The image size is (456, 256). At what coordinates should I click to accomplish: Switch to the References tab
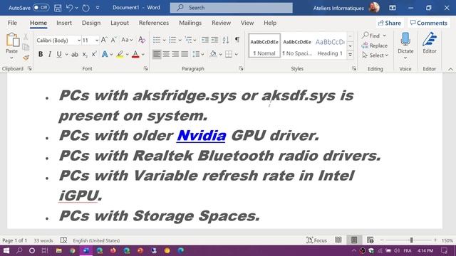(154, 23)
